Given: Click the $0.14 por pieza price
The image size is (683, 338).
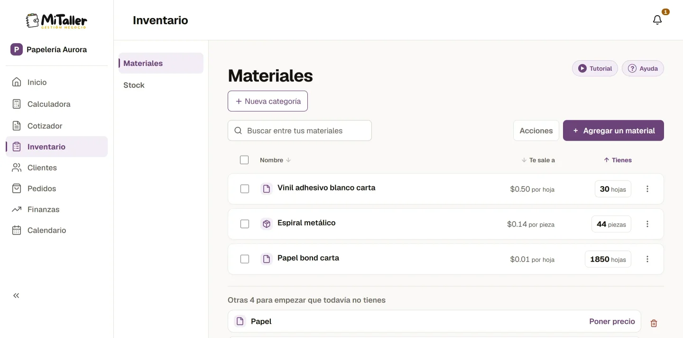Looking at the screenshot, I should tap(531, 224).
